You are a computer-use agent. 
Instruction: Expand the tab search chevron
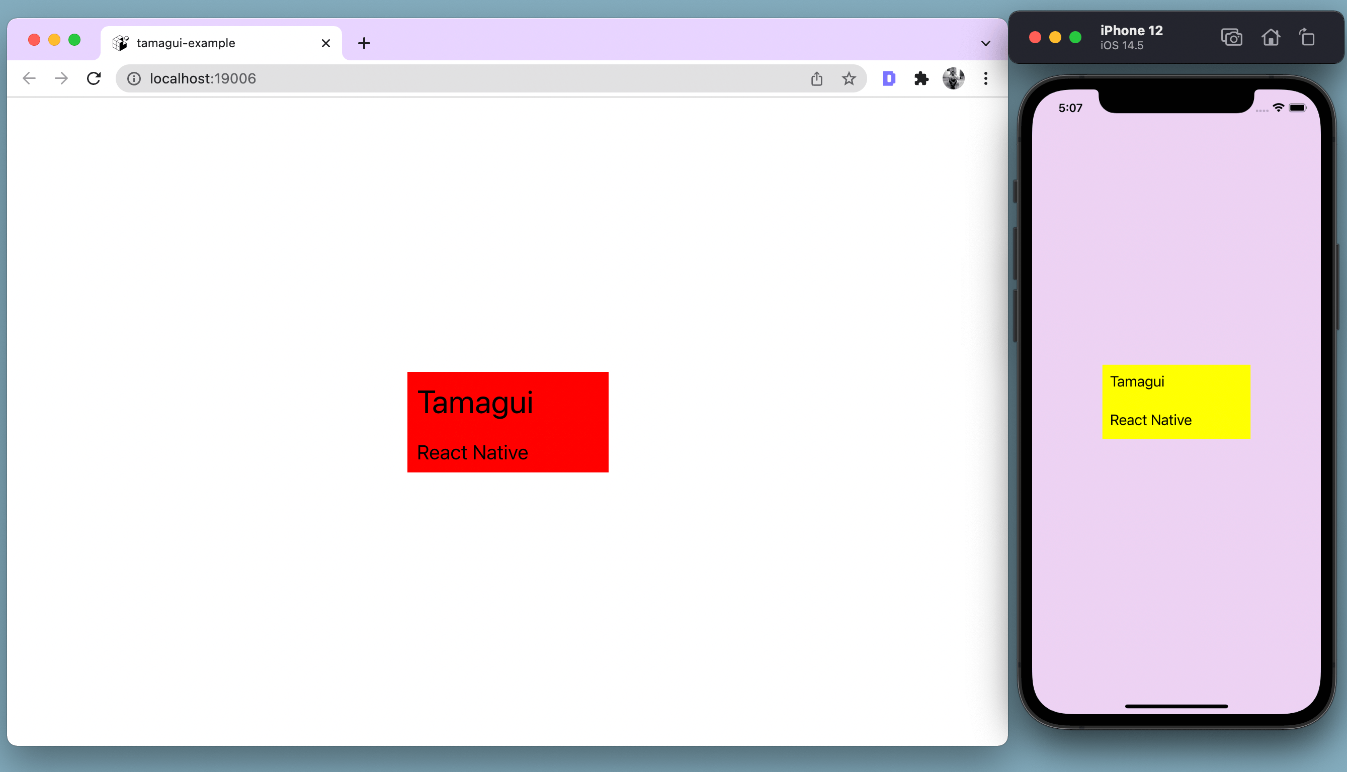tap(986, 44)
